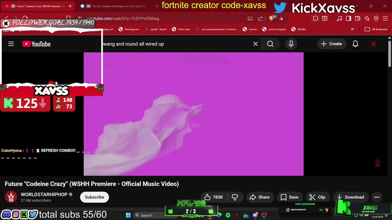
Task: Open Microsoft Edge from the taskbar
Action: 219,215
